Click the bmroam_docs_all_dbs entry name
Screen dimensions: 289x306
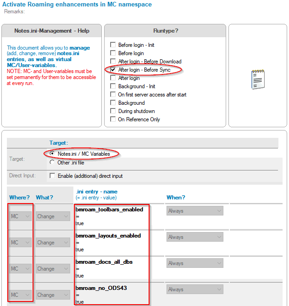point(104,262)
